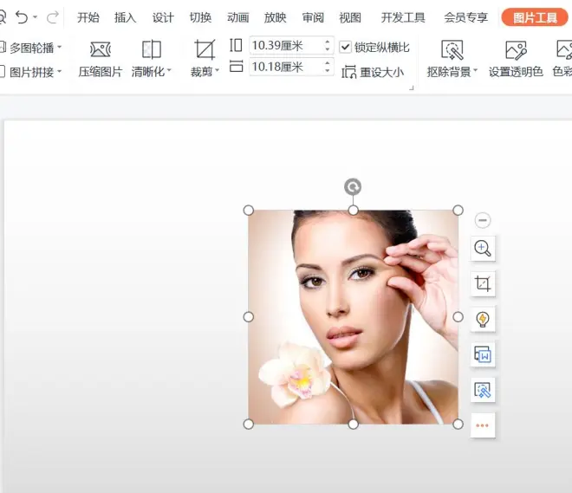
Task: Open the 放映 tab
Action: (276, 17)
